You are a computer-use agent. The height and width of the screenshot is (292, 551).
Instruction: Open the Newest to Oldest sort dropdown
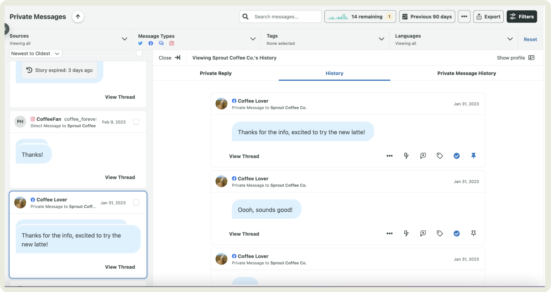coord(36,54)
